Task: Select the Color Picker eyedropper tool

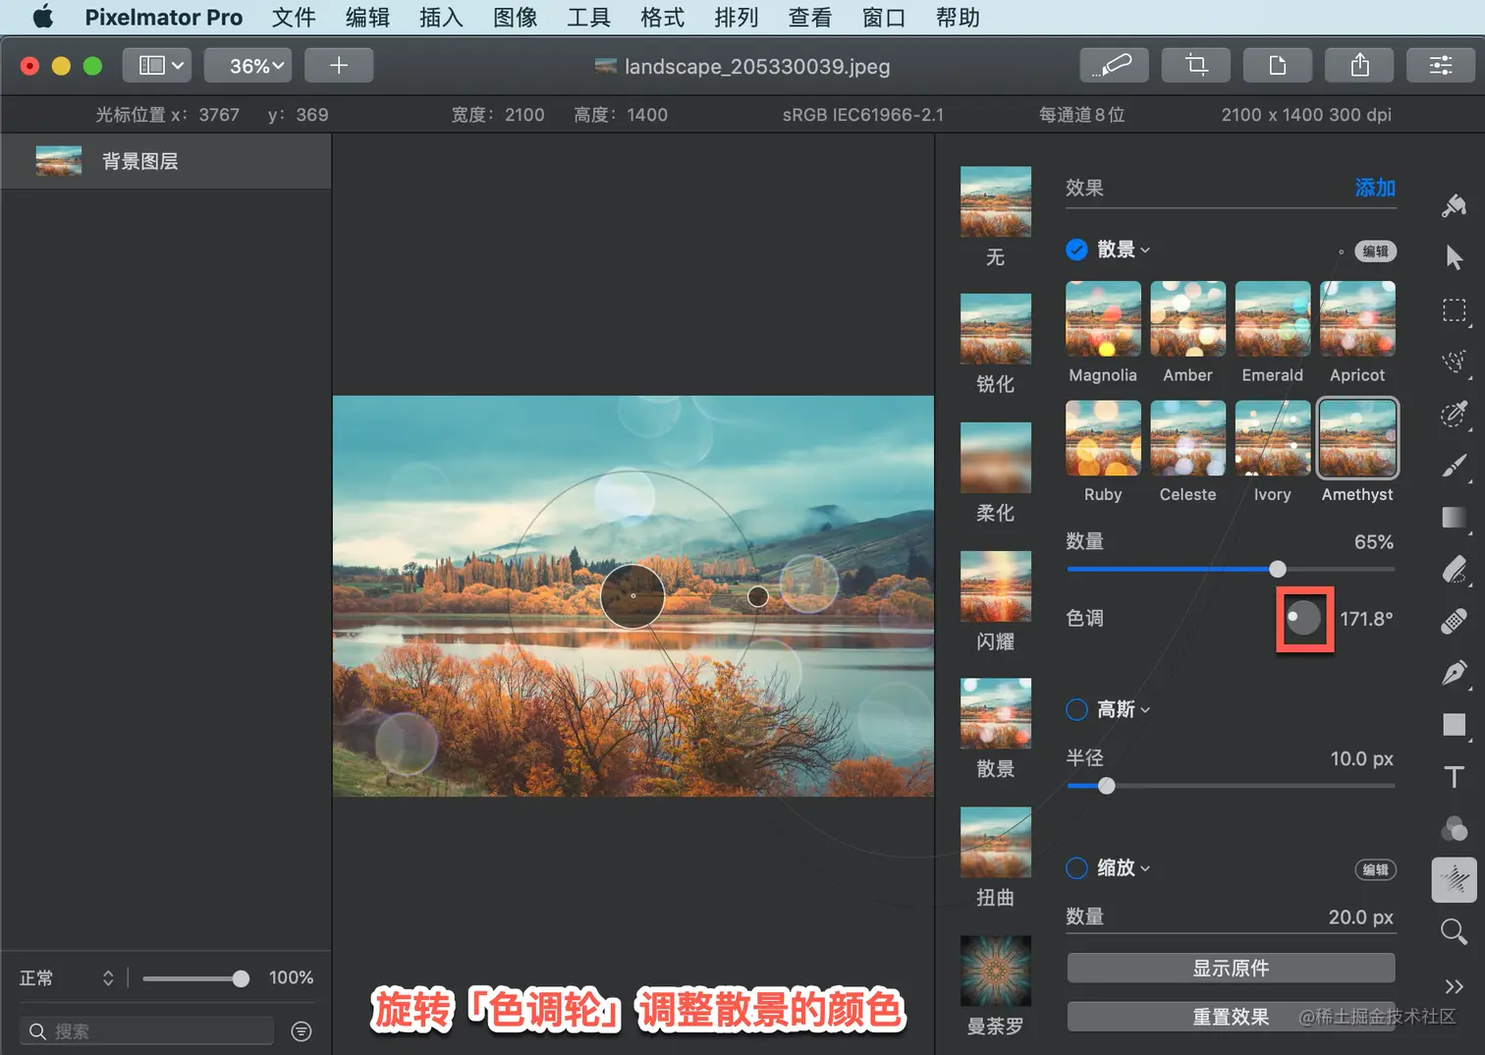Action: [x=1455, y=414]
